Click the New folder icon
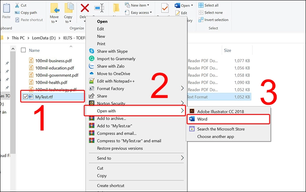The height and width of the screenshot is (192, 306). (x=116, y=8)
